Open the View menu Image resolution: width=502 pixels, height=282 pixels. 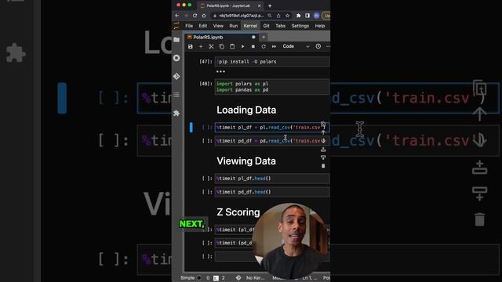[x=218, y=26]
